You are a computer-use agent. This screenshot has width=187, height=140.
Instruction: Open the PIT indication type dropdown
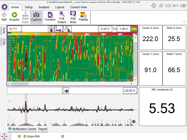[x=14, y=29]
